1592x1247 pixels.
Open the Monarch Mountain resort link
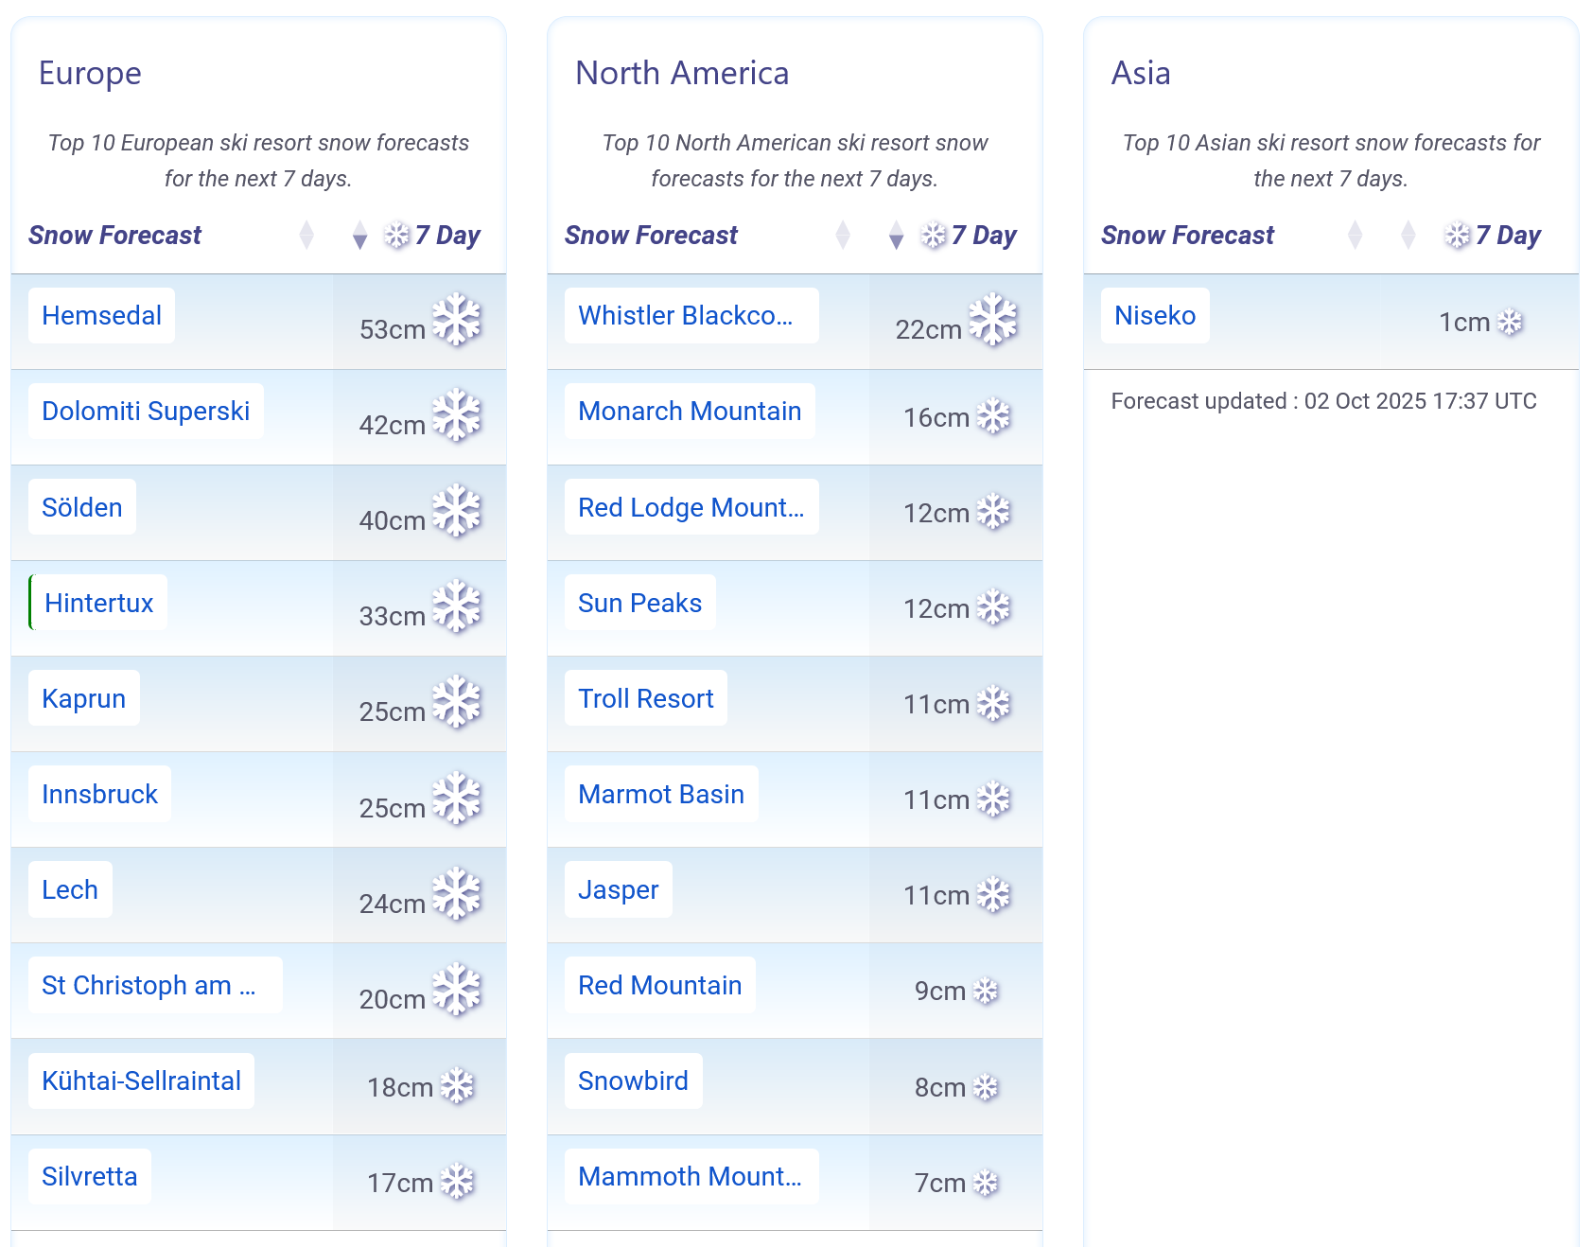[690, 412]
